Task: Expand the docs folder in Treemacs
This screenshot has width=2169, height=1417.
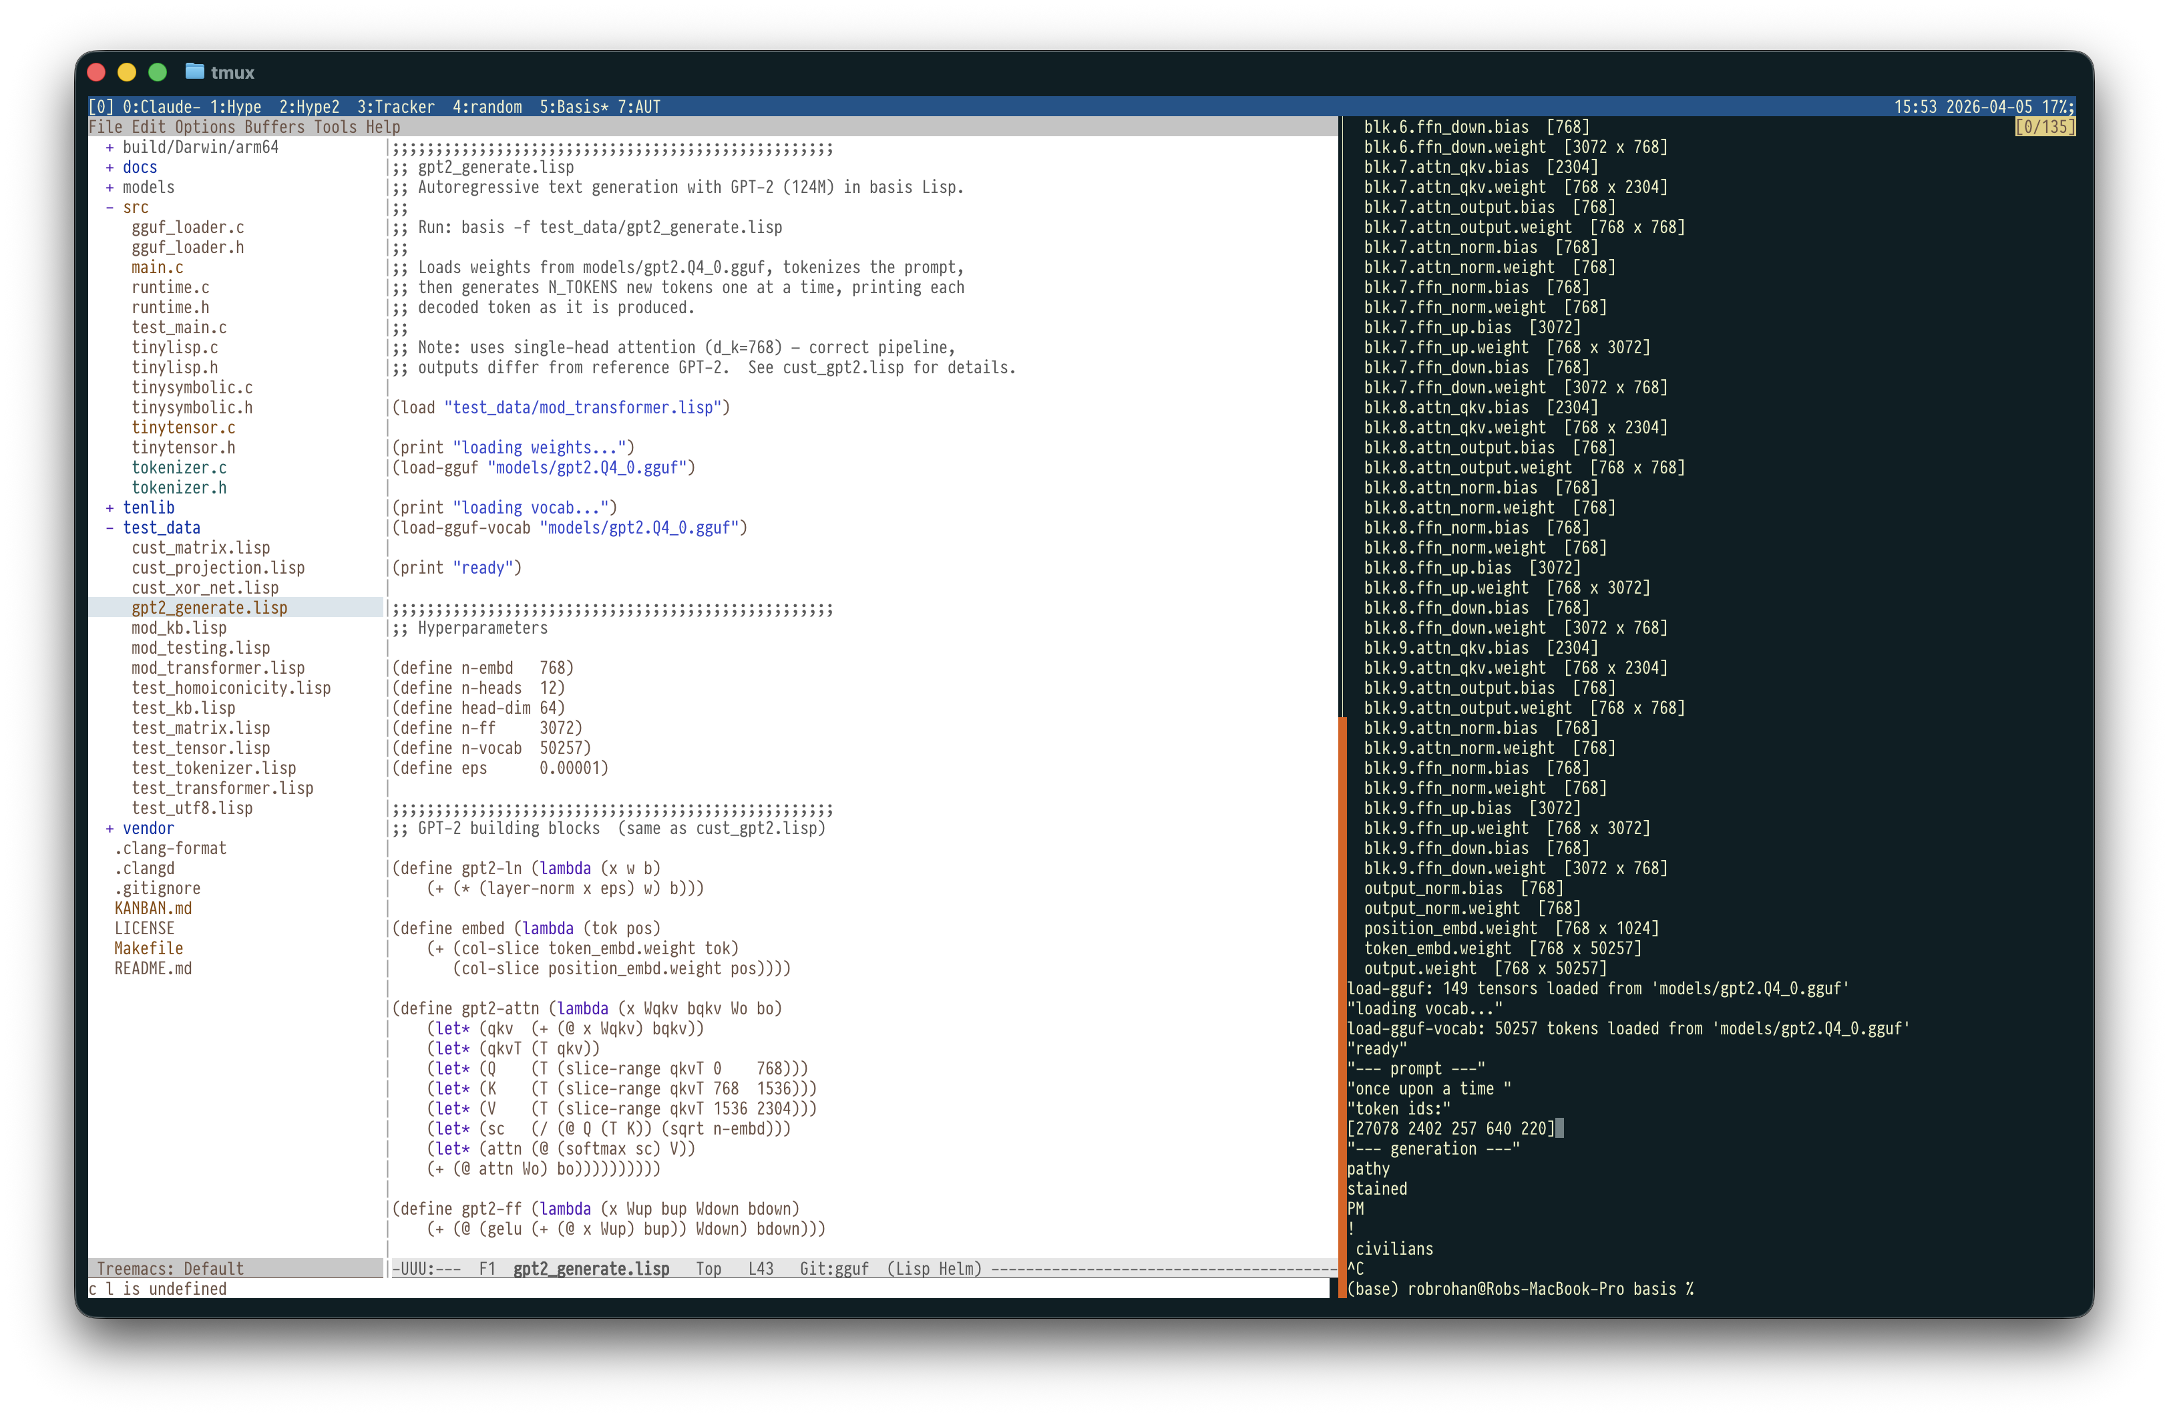Action: point(110,167)
